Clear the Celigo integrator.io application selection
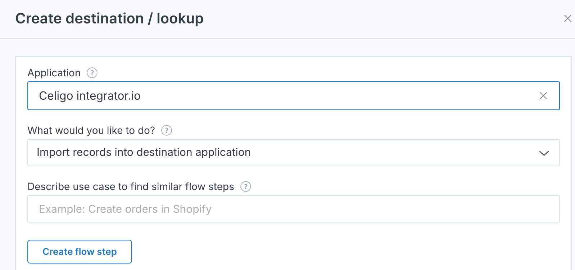The height and width of the screenshot is (270, 575). (x=543, y=96)
